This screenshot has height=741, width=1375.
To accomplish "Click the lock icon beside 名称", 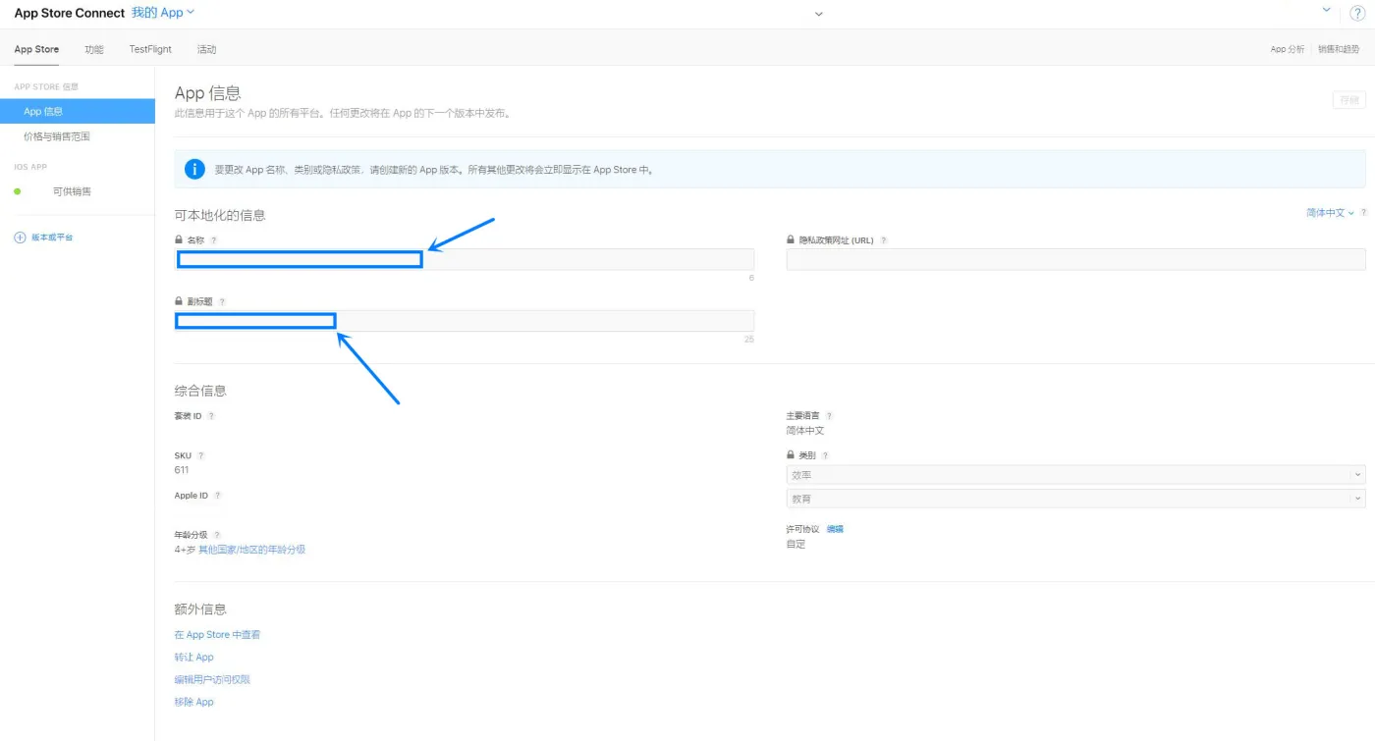I will (x=179, y=239).
